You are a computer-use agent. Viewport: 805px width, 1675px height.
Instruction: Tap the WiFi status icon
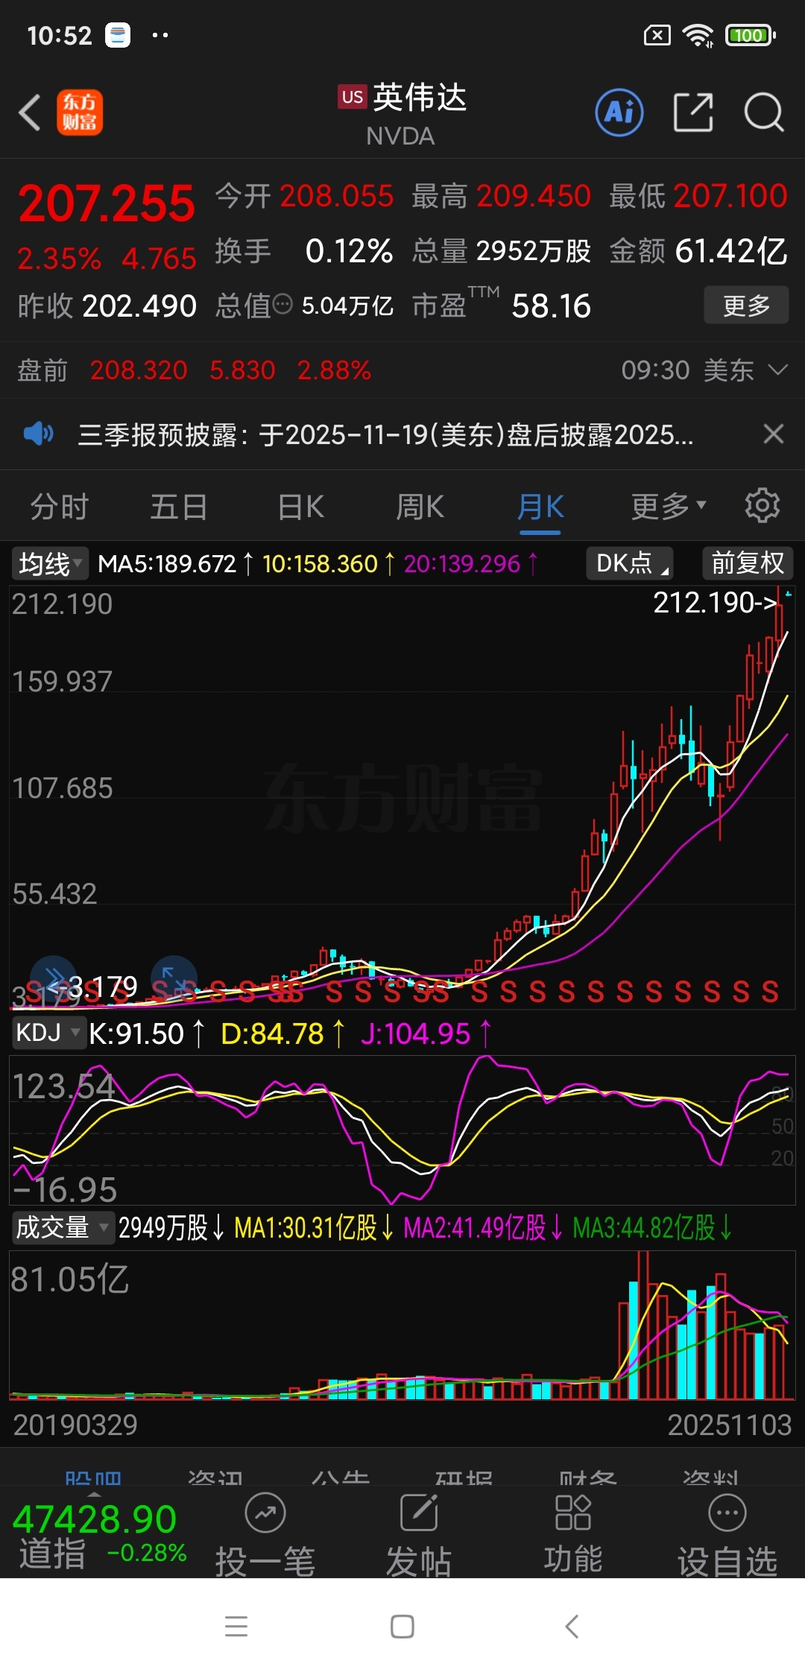point(698,35)
